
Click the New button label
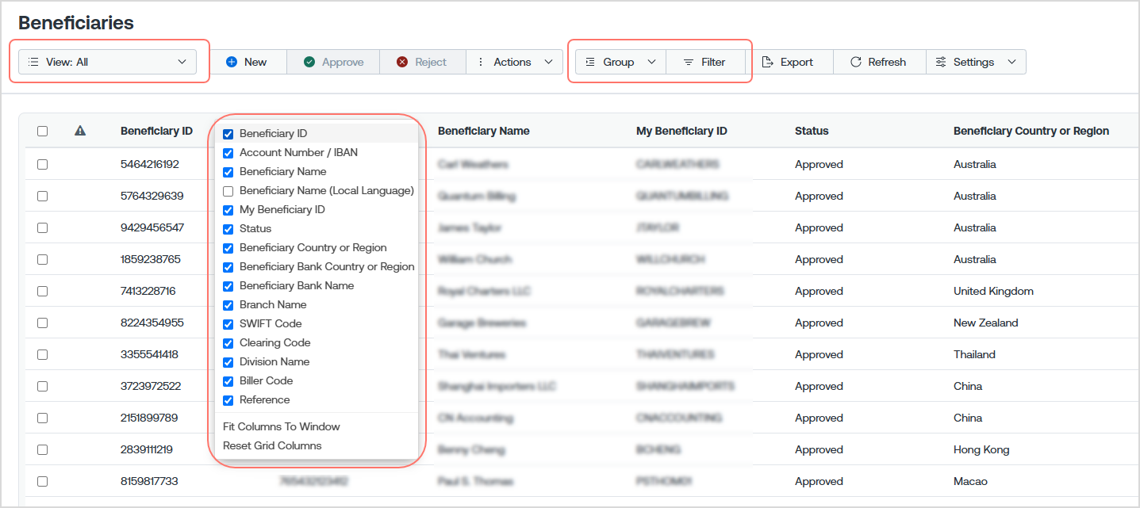[x=255, y=62]
